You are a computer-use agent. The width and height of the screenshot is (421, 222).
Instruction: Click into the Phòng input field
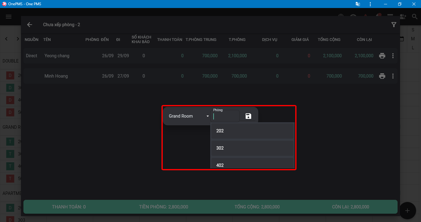225,116
